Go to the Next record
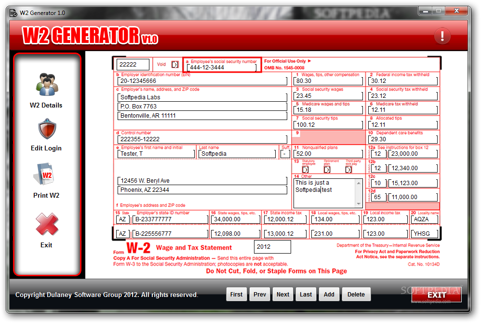 283,295
